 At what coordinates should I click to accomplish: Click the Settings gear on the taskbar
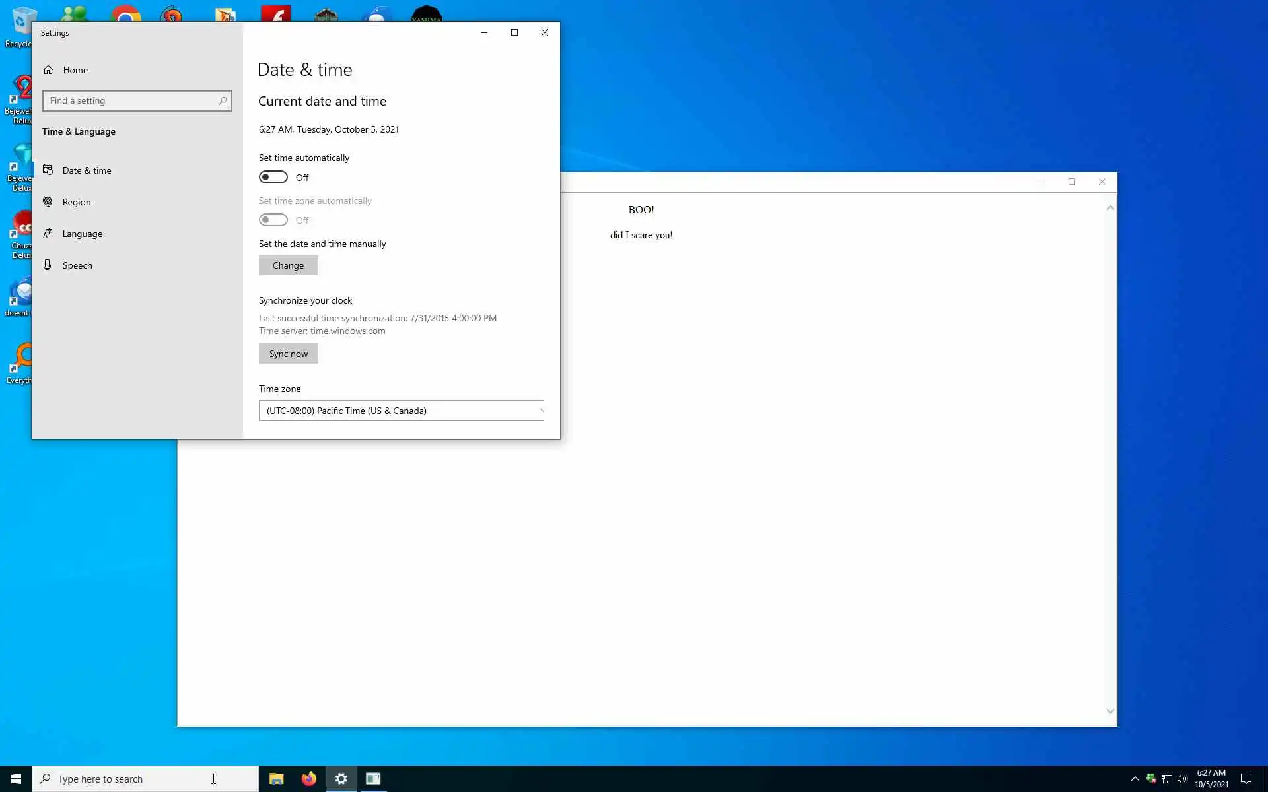click(341, 779)
